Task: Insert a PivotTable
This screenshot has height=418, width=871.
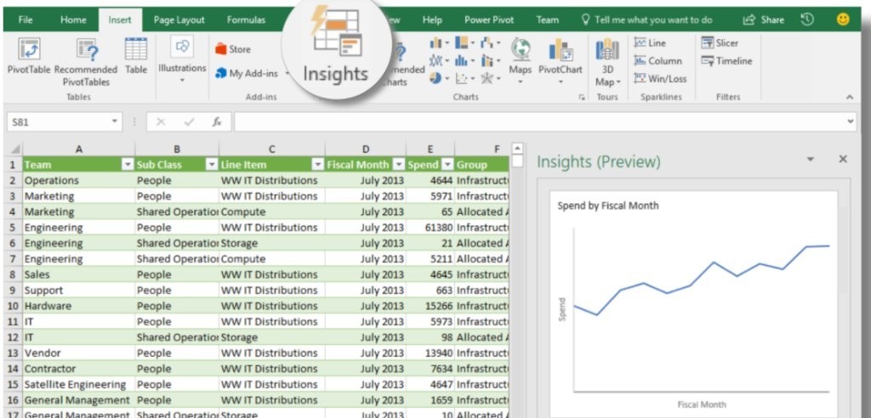Action: tap(28, 57)
